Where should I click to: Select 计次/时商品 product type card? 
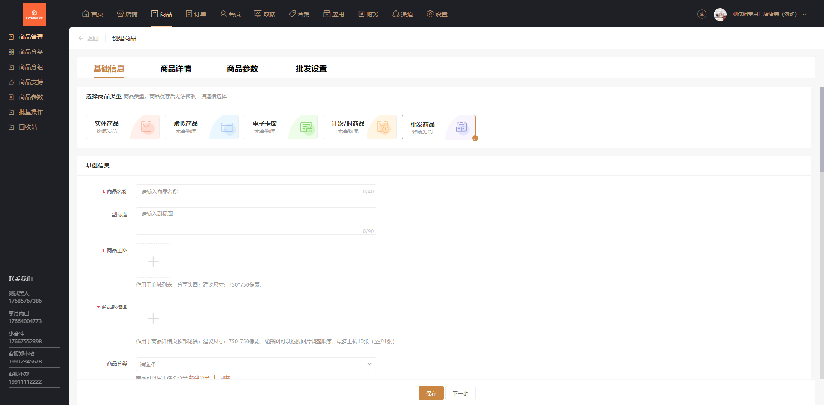click(x=360, y=127)
